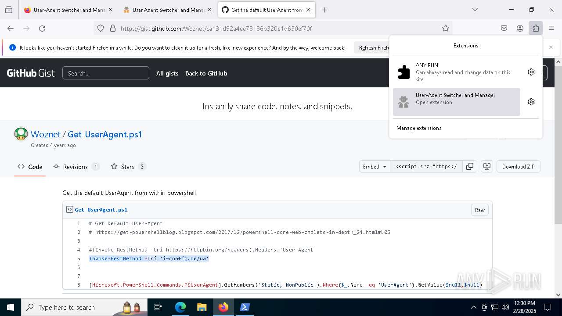
Task: Open the All gists link
Action: click(x=167, y=73)
